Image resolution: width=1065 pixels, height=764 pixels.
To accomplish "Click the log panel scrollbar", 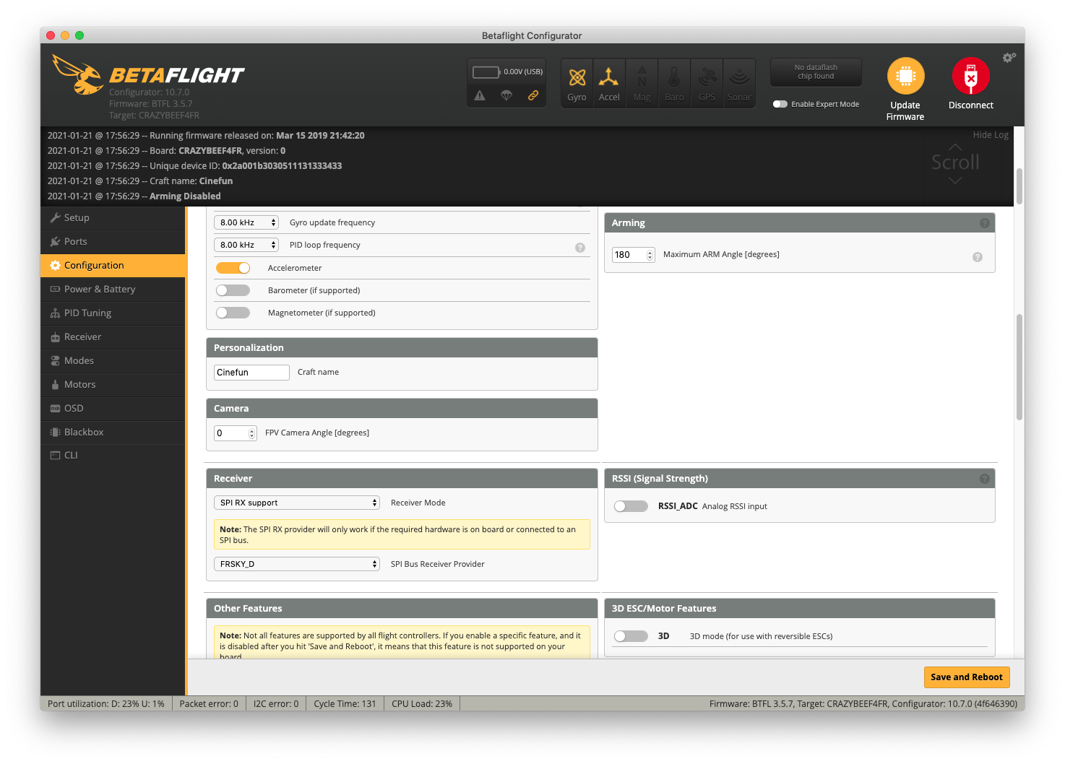I will tap(1019, 186).
